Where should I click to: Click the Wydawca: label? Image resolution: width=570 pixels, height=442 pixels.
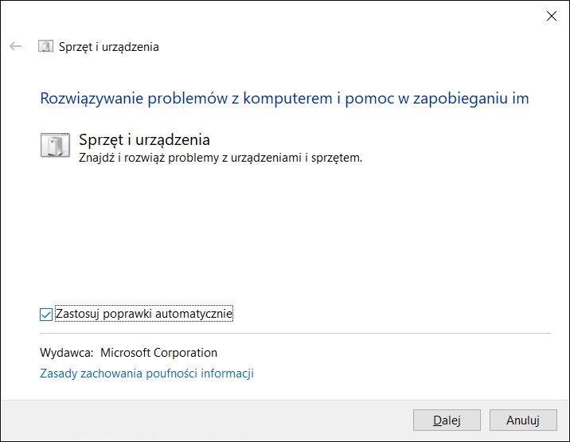(x=66, y=353)
